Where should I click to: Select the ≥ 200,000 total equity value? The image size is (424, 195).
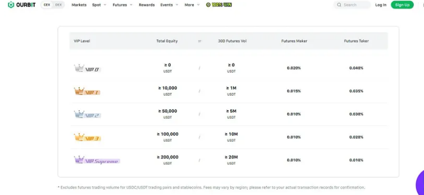(x=168, y=157)
